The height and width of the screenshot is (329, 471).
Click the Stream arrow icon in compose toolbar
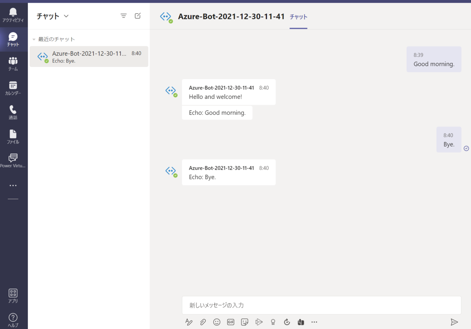click(x=259, y=322)
